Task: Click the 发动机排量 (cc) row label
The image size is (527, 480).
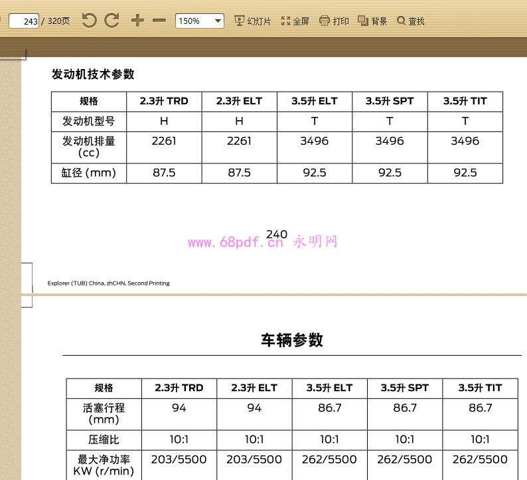Action: 89,147
